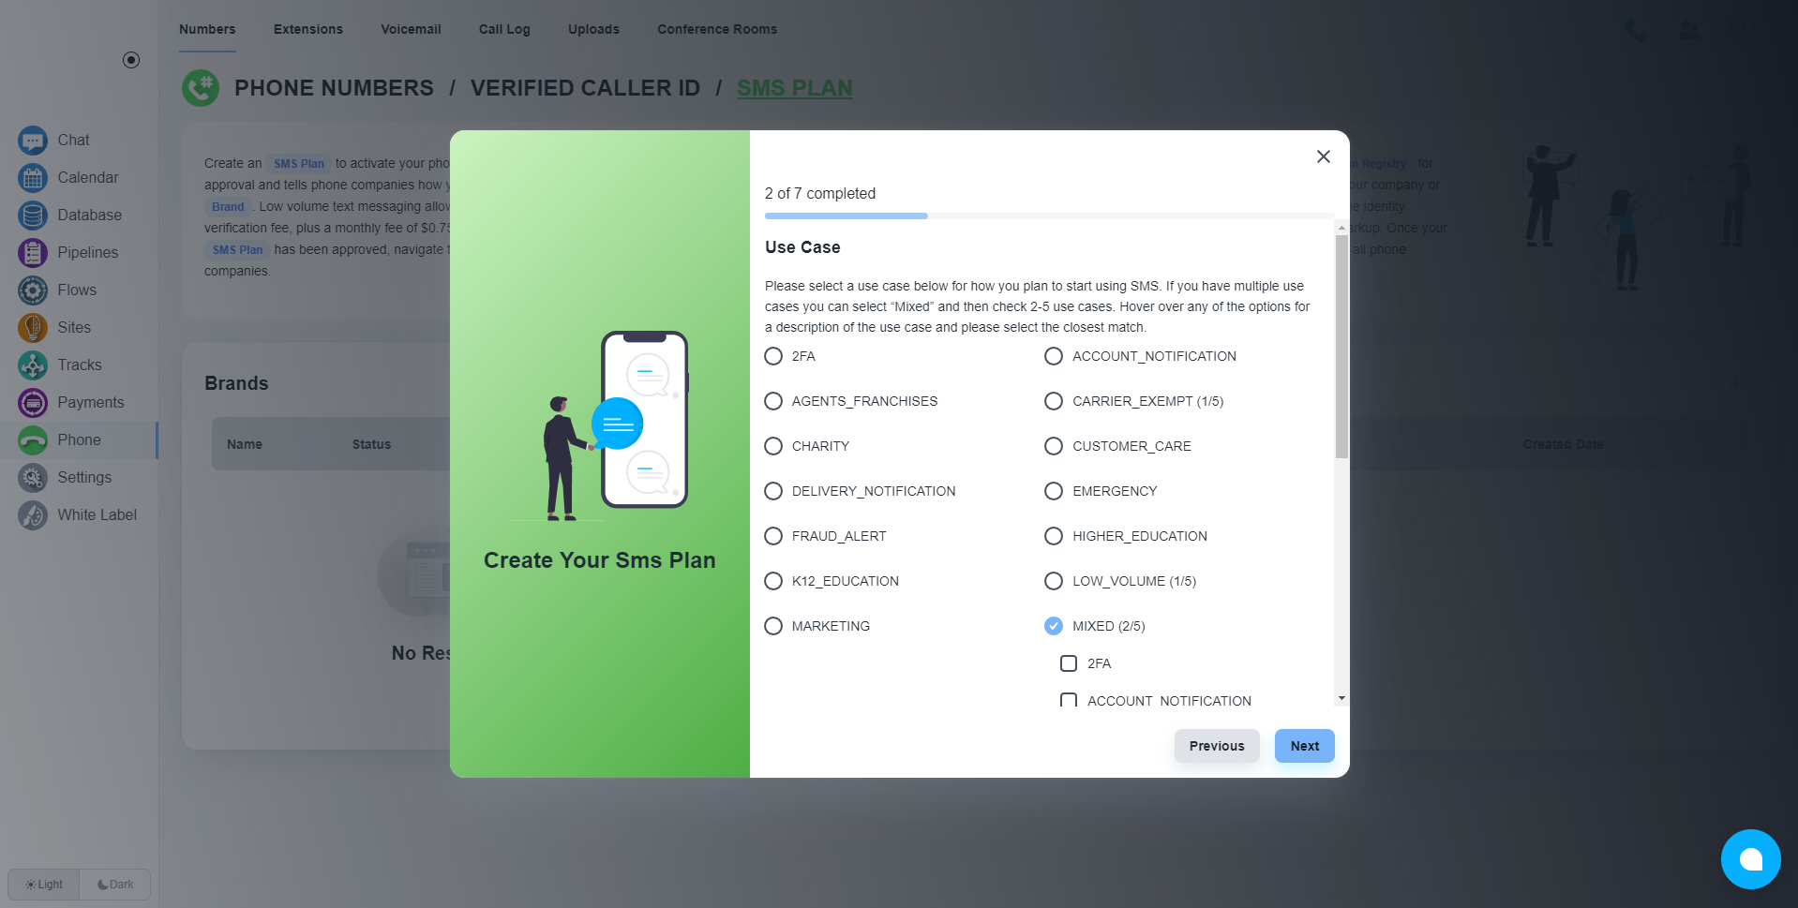Toggle the sidebar collapse circle button
The height and width of the screenshot is (908, 1798).
click(131, 60)
